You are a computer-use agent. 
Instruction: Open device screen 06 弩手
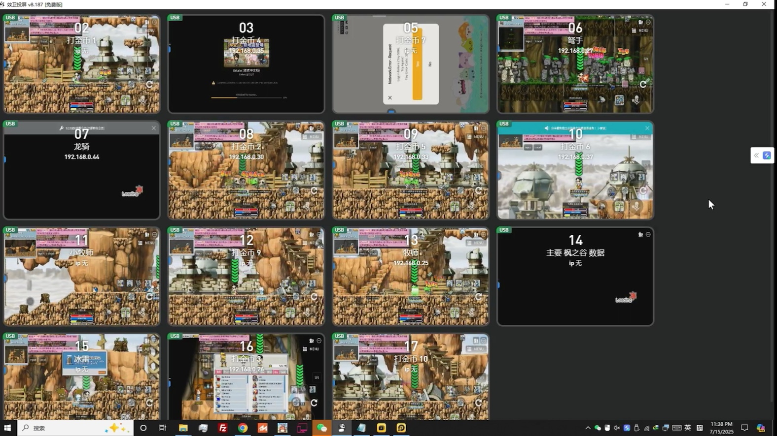575,64
